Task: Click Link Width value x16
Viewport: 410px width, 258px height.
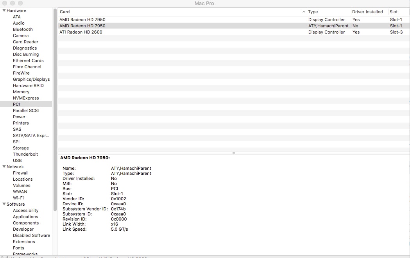Action: (114, 224)
